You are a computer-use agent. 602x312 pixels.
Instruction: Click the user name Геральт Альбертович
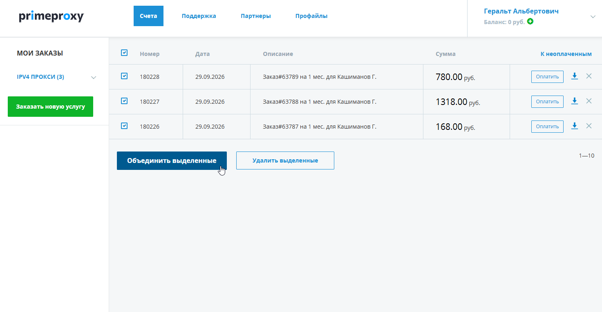point(521,11)
